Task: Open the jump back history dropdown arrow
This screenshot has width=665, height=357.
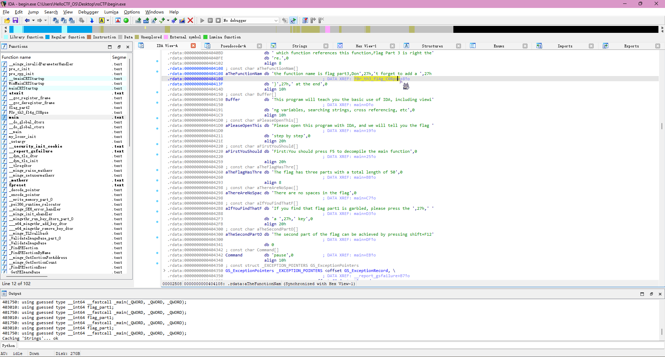Action: 33,20
